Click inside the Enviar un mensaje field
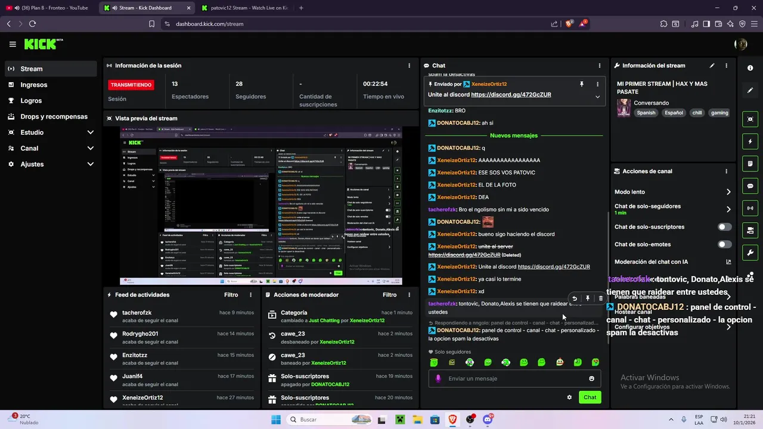The width and height of the screenshot is (763, 429). point(515,378)
